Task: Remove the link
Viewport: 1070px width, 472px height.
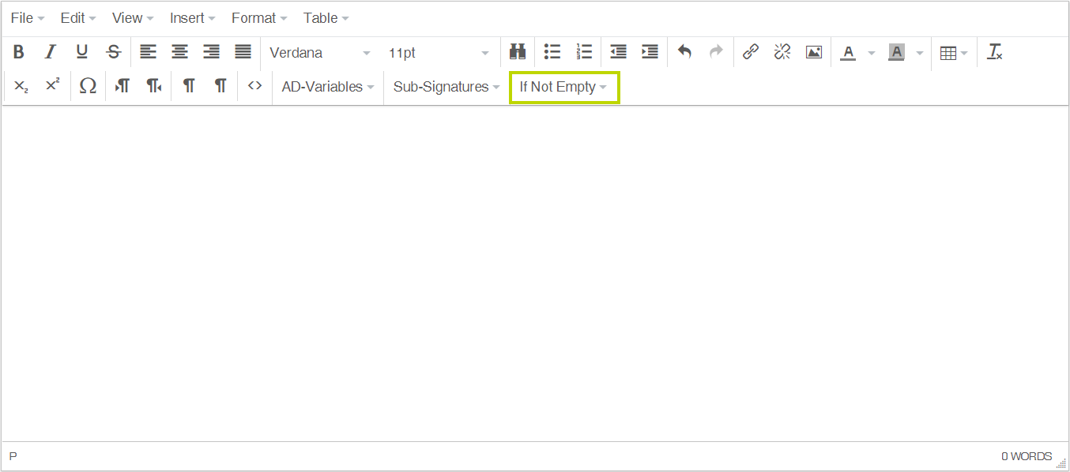Action: pos(782,52)
